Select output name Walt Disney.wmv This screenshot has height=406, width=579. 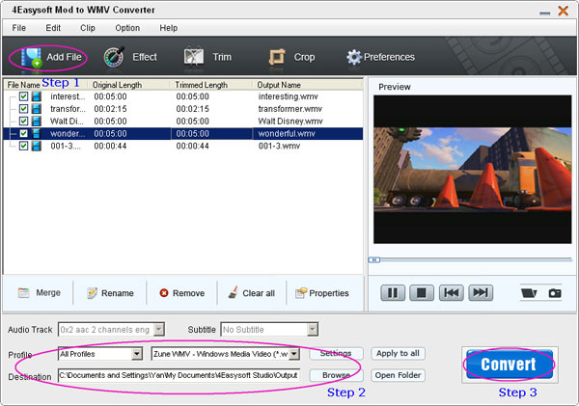pos(290,122)
